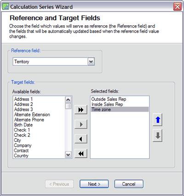Viewport: 184px width, 196px height.
Task: Click the Territory combo box field
Action: click(x=53, y=62)
